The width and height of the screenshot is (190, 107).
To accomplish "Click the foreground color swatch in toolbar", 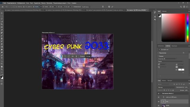I will (x=1, y=77).
